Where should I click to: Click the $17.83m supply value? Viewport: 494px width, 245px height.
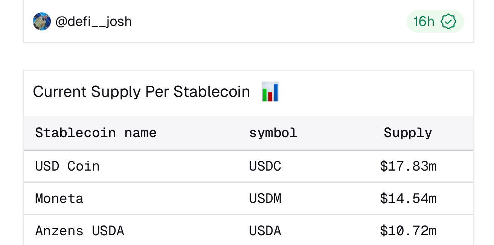[x=408, y=166]
